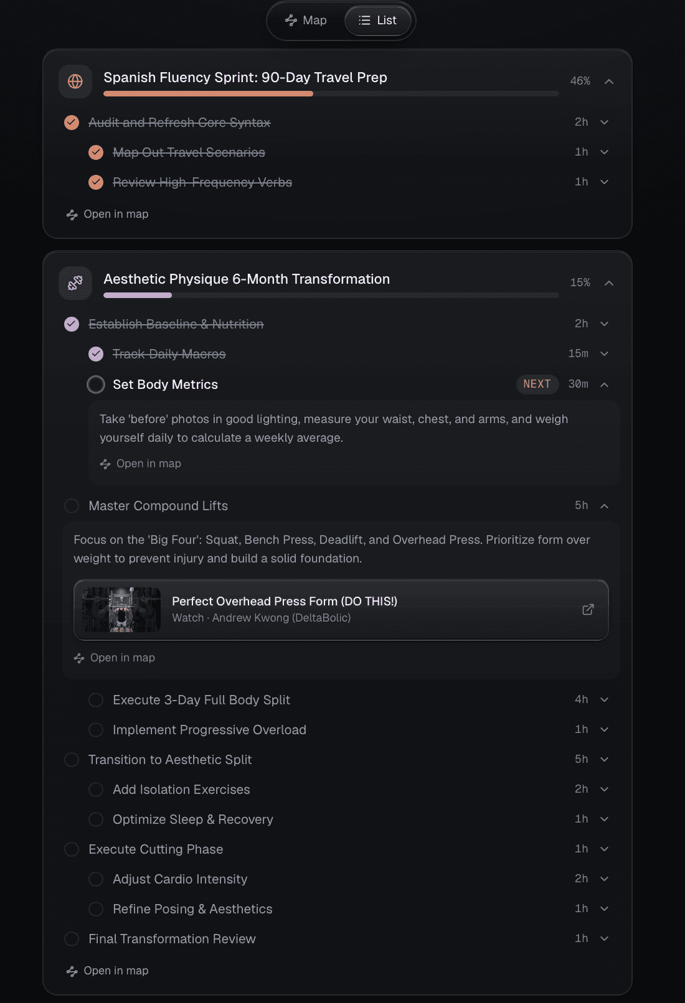Viewport: 685px width, 1003px height.
Task: Click the list icon in List tab
Action: pos(365,21)
